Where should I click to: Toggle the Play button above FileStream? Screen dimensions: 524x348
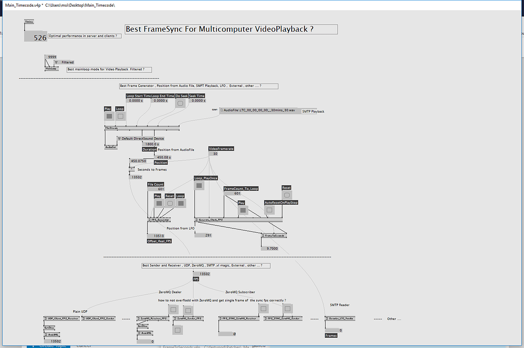(x=108, y=116)
